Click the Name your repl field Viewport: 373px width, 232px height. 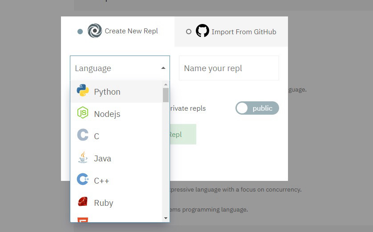click(x=229, y=68)
